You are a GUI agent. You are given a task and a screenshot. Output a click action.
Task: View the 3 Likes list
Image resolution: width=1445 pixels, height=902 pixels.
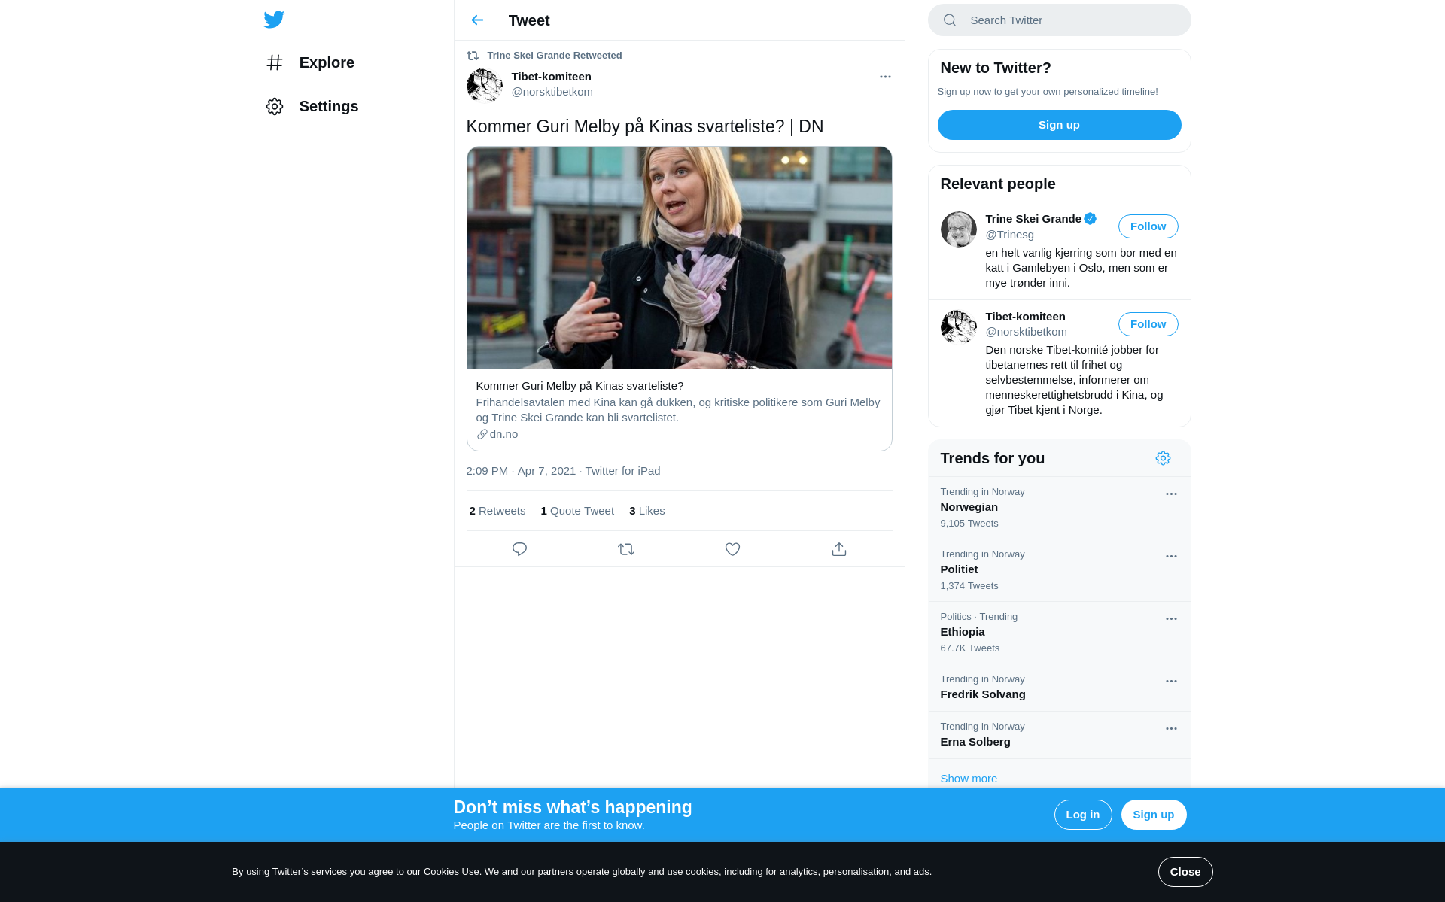point(646,511)
